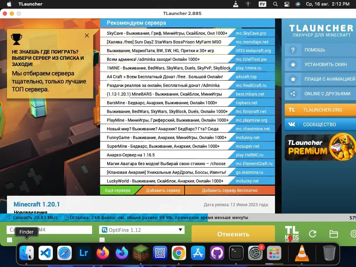Click the refresh versions icon
Screen dimensions: 356x267
click(x=313, y=234)
